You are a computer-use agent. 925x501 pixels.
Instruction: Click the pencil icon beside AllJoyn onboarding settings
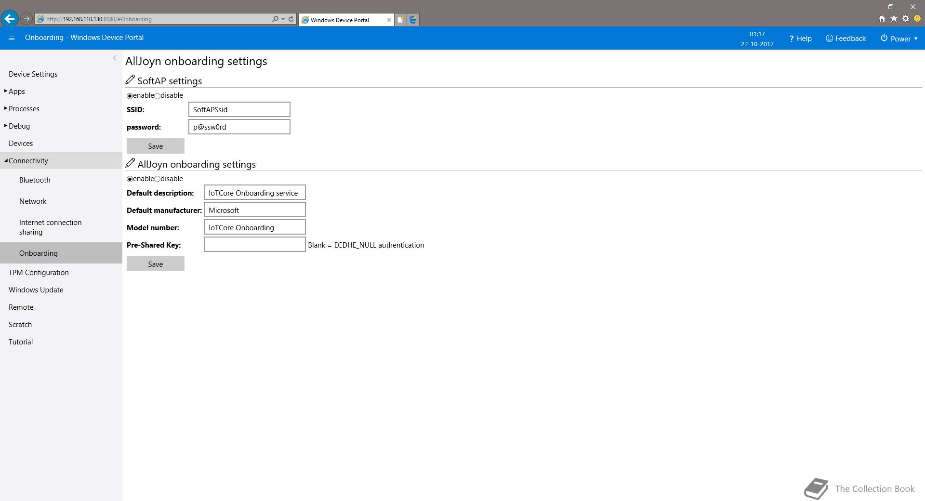pos(130,163)
